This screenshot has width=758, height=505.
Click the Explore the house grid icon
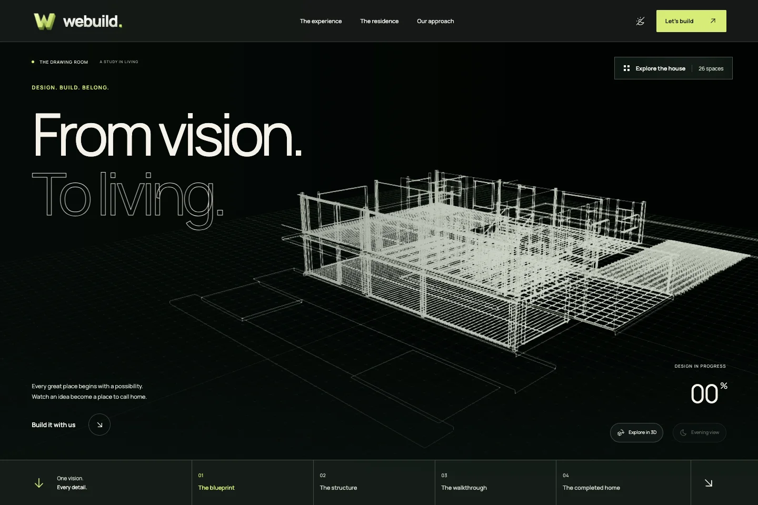point(626,68)
